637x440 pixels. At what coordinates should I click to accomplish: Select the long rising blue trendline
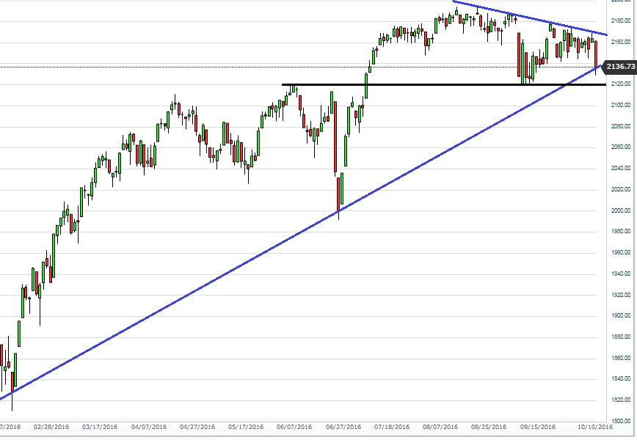(301, 232)
